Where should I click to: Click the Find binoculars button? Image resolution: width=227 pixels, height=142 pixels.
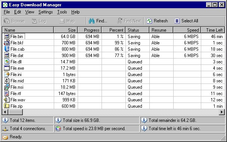click(98, 21)
